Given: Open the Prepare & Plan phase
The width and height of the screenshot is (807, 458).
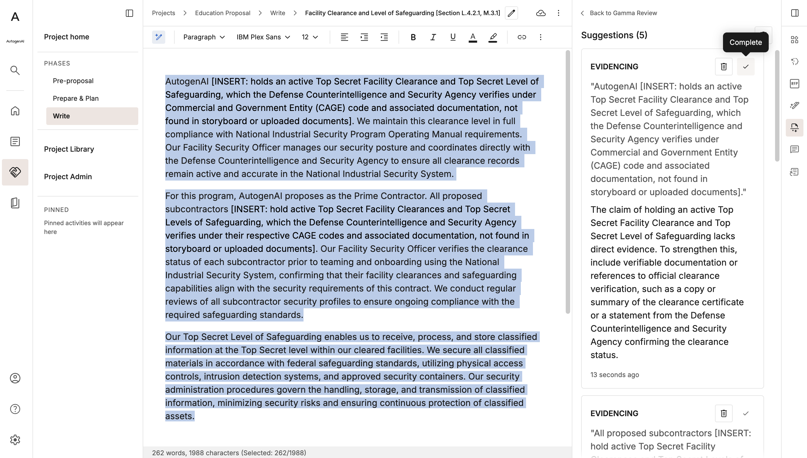Looking at the screenshot, I should tap(75, 99).
